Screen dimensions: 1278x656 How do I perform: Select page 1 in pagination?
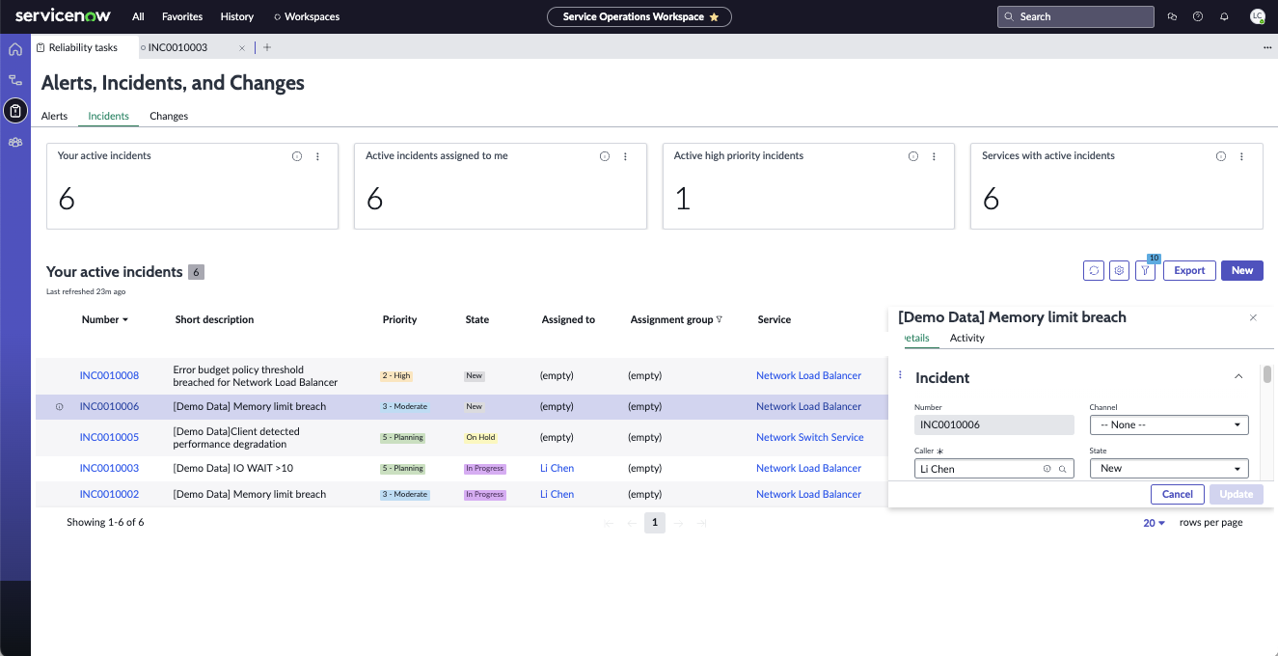(x=655, y=523)
